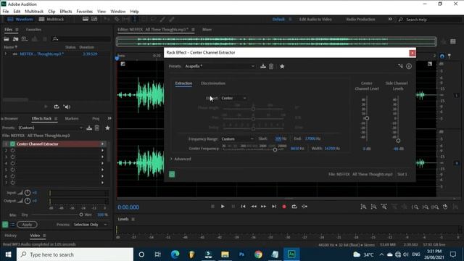Delete preset icon in Center Channel Extractor dialog
The width and height of the screenshot is (464, 261).
271,66
